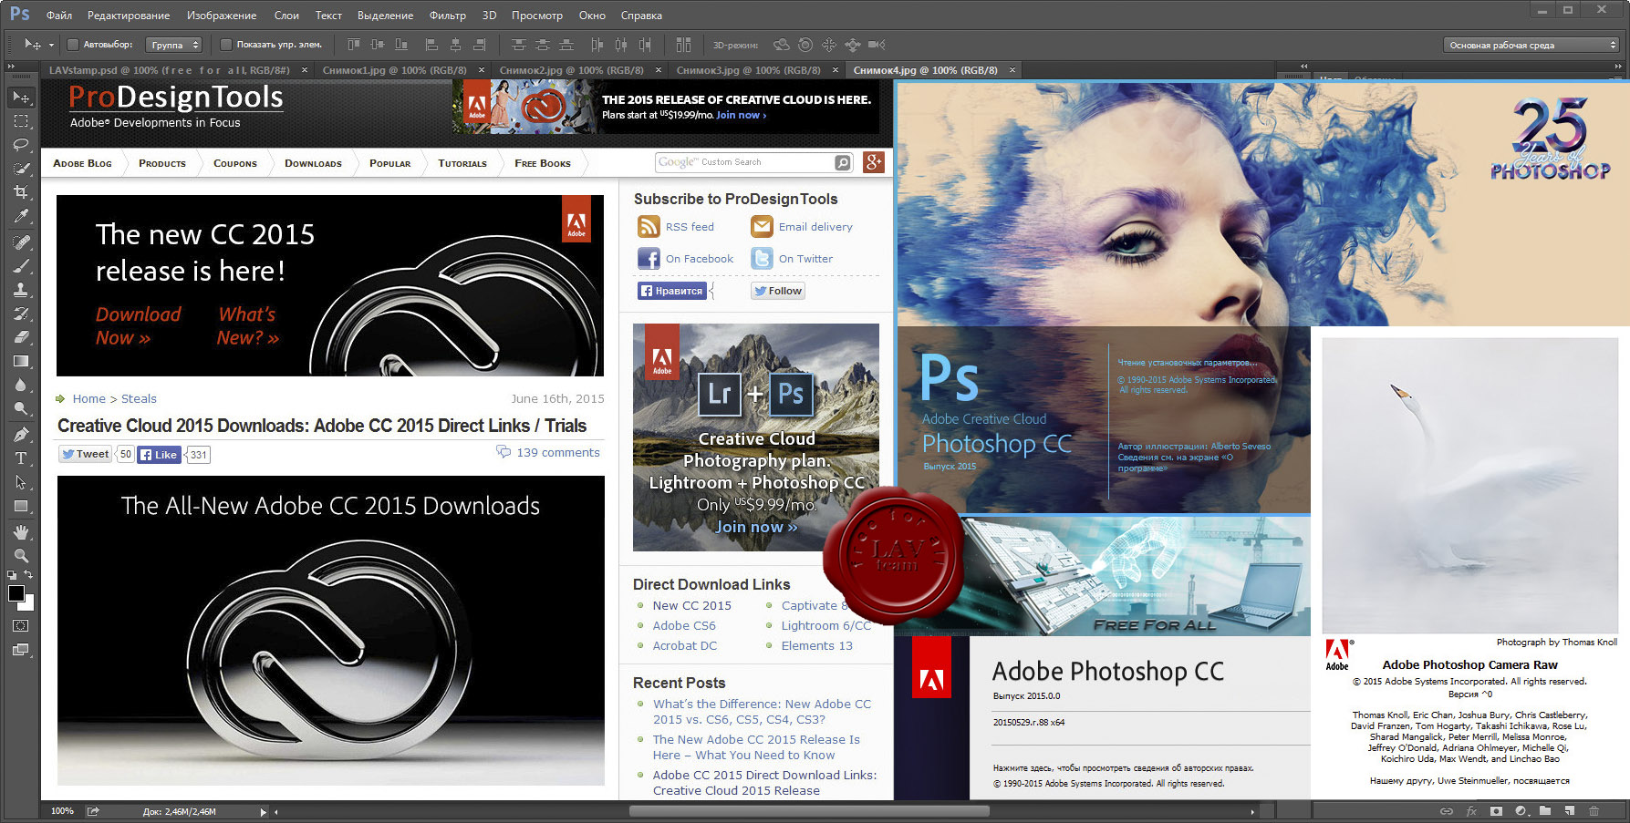Toggle the Показать упр. элем. checkbox
Image resolution: width=1630 pixels, height=823 pixels.
point(226,45)
